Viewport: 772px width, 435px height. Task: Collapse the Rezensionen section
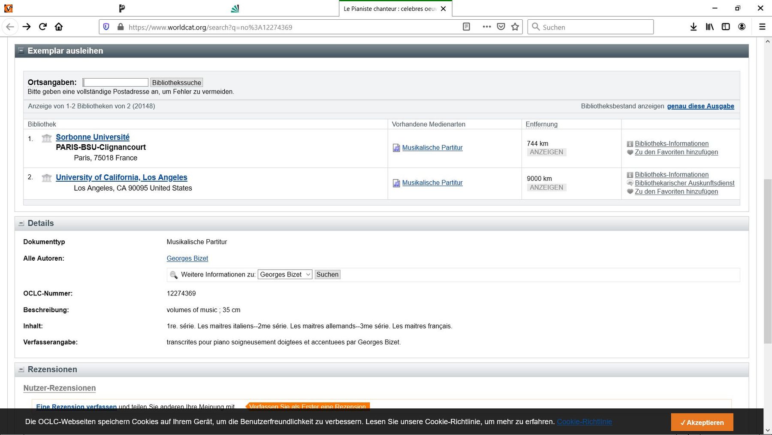pos(21,369)
